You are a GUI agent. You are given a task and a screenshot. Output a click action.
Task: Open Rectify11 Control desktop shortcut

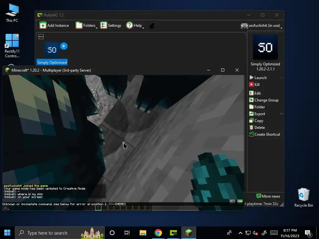click(12, 46)
